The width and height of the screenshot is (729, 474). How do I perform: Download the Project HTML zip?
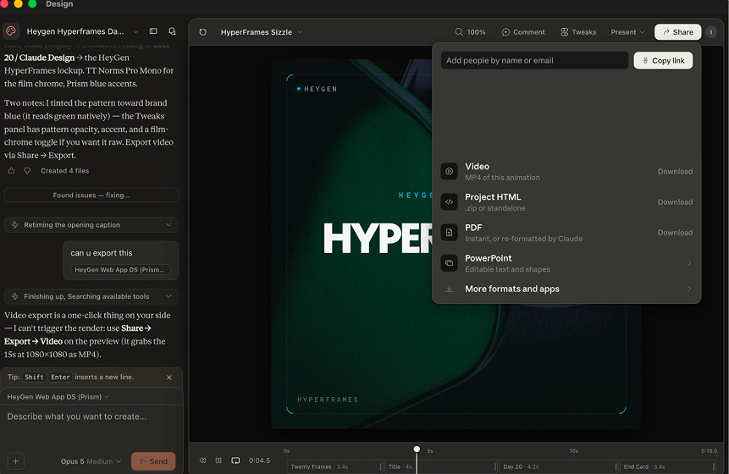click(675, 201)
